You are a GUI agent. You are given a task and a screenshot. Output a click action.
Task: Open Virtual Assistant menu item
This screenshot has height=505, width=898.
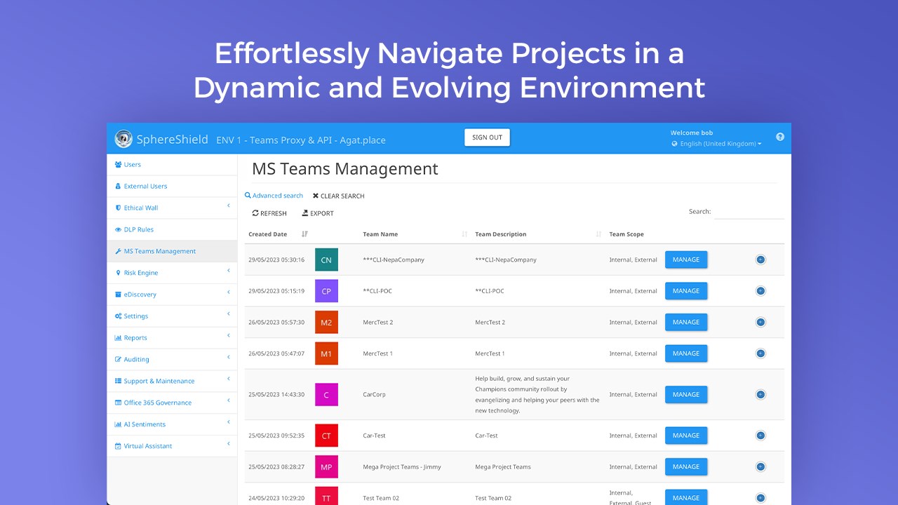pyautogui.click(x=172, y=446)
